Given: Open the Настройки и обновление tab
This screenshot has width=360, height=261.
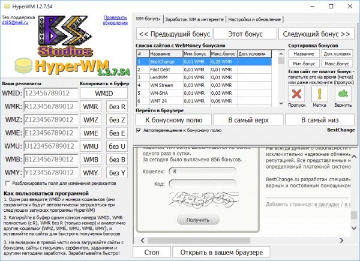Looking at the screenshot, I should [254, 20].
